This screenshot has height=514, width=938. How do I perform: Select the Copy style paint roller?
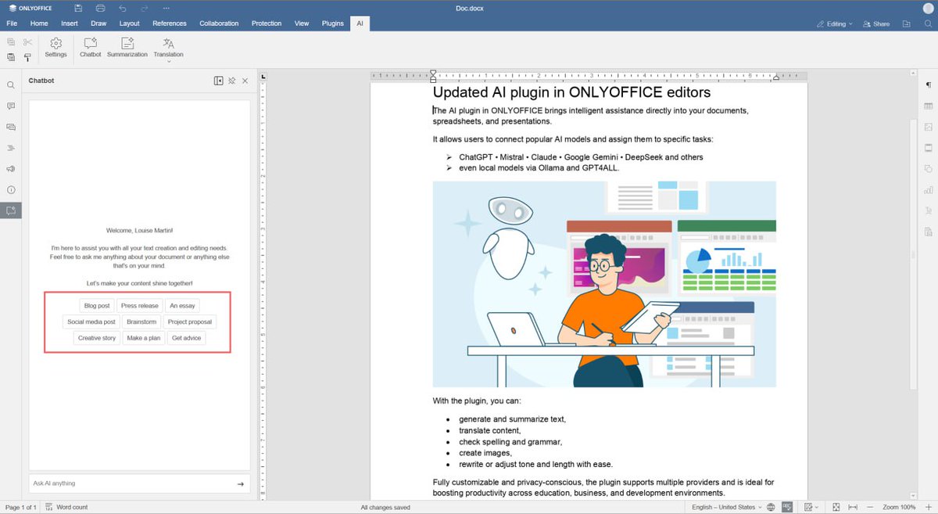(x=27, y=57)
